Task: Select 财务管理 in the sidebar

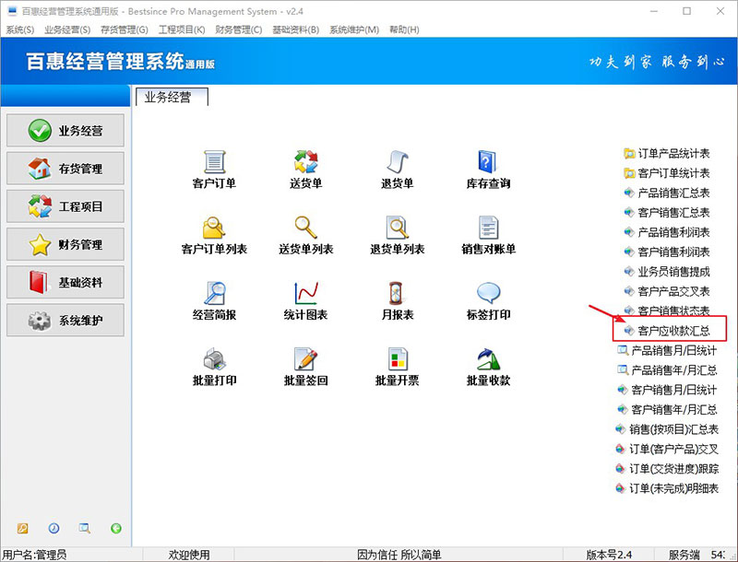Action: pyautogui.click(x=65, y=244)
